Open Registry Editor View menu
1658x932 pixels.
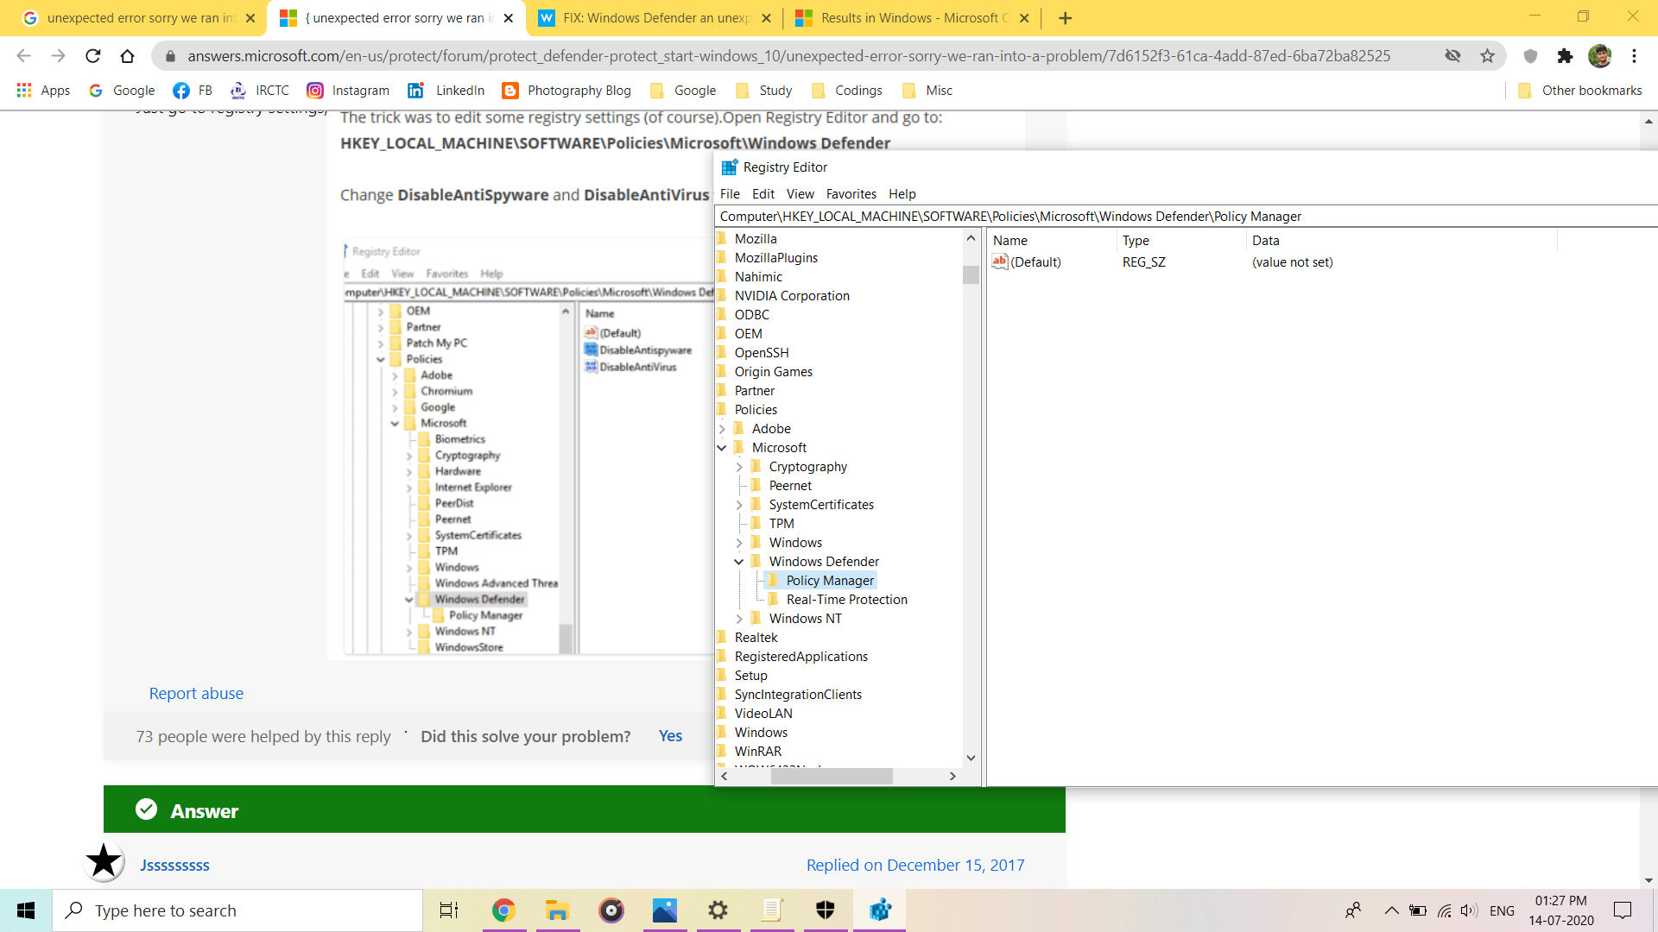(801, 194)
